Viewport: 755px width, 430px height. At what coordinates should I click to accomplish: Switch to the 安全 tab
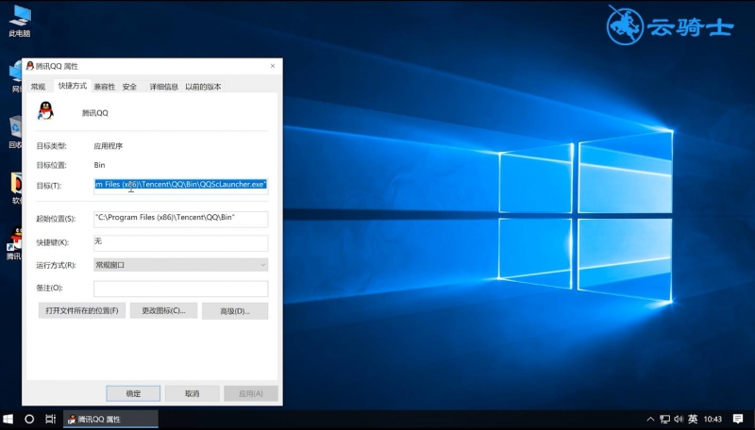coord(129,87)
